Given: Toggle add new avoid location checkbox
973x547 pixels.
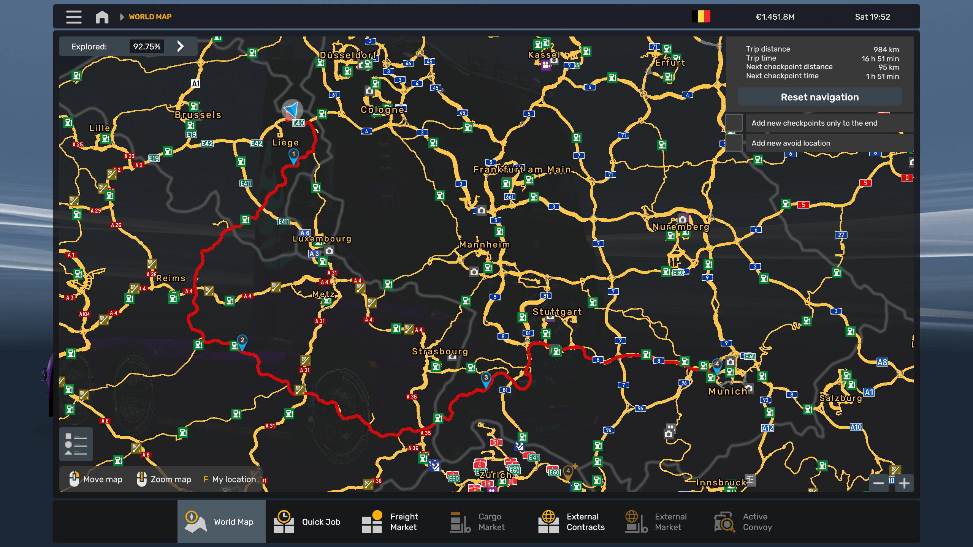Looking at the screenshot, I should [x=734, y=143].
